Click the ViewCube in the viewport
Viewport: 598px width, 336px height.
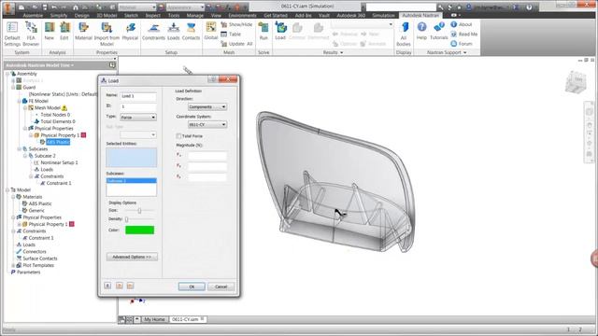pos(576,81)
